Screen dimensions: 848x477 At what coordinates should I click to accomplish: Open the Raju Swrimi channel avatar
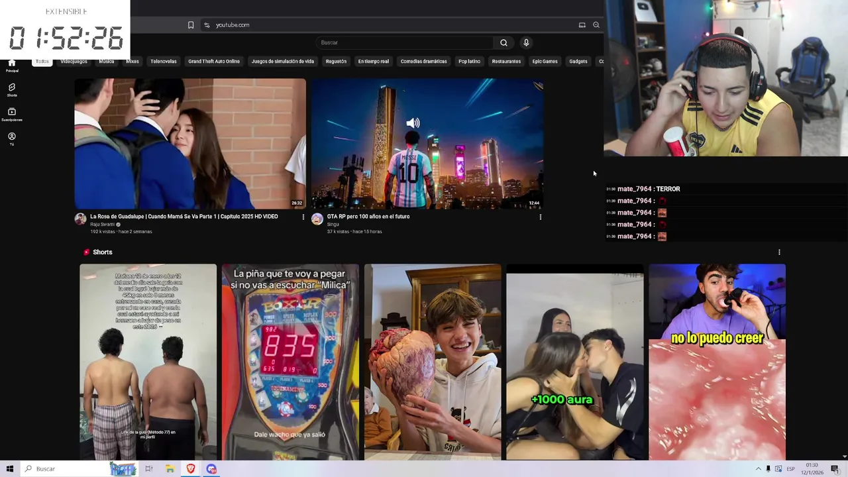80,219
